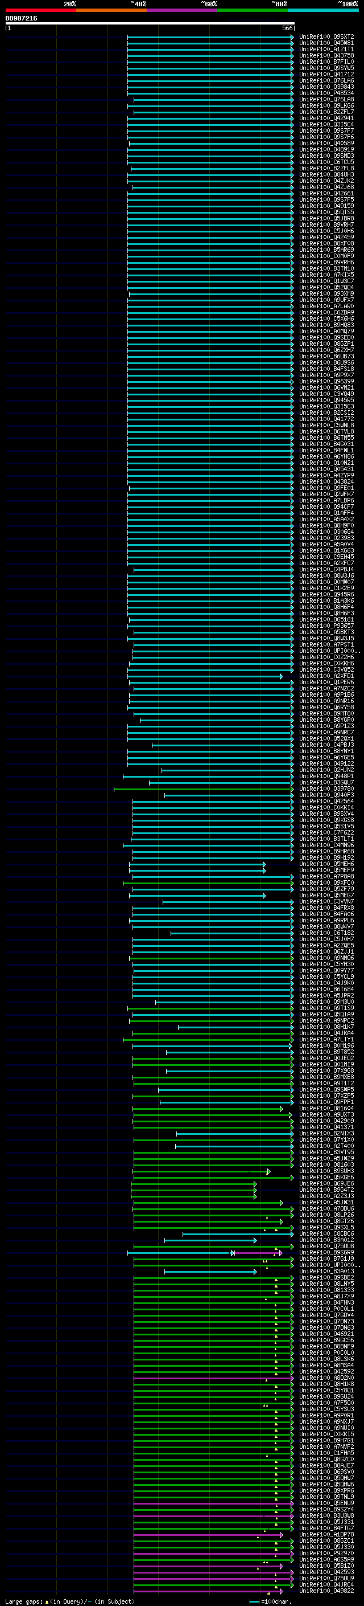
Task: Click the purple ~60% identity legend segment
Action: click(x=181, y=10)
